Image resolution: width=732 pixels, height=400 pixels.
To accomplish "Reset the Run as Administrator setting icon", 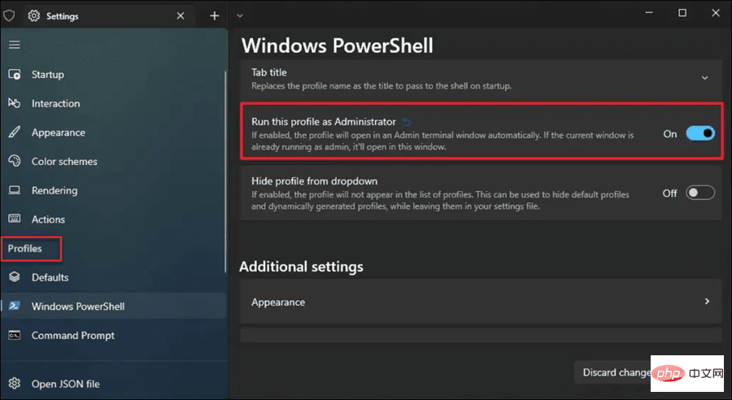I will pyautogui.click(x=407, y=122).
